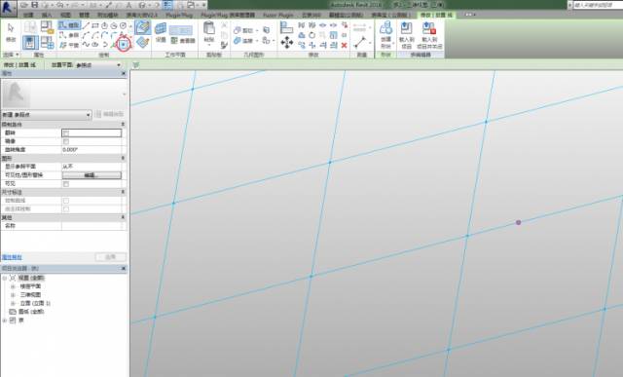Image resolution: width=623 pixels, height=377 pixels.
Task: Click the 应用 Apply button
Action: (x=110, y=257)
